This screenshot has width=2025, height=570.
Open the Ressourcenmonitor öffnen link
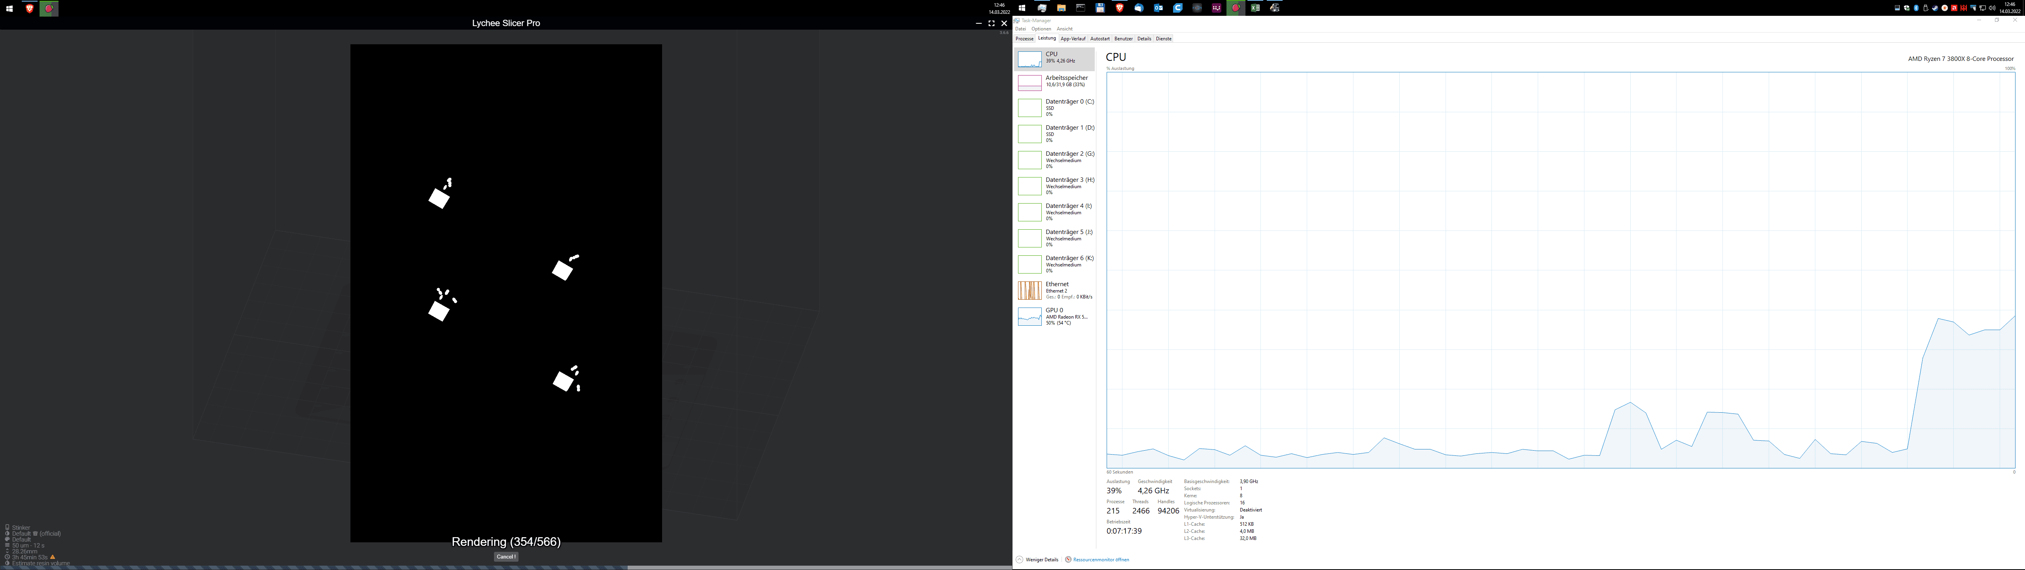[1101, 560]
